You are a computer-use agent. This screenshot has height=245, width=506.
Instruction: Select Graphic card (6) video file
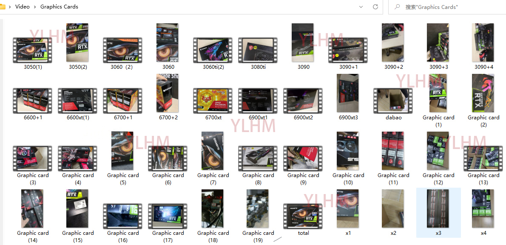(168, 158)
